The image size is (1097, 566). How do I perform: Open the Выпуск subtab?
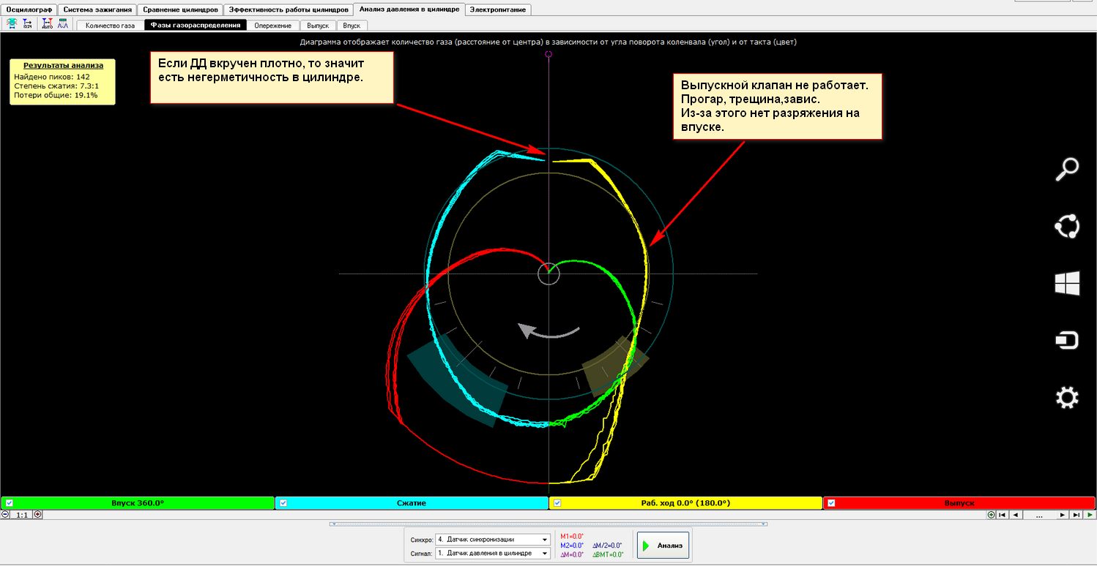318,25
